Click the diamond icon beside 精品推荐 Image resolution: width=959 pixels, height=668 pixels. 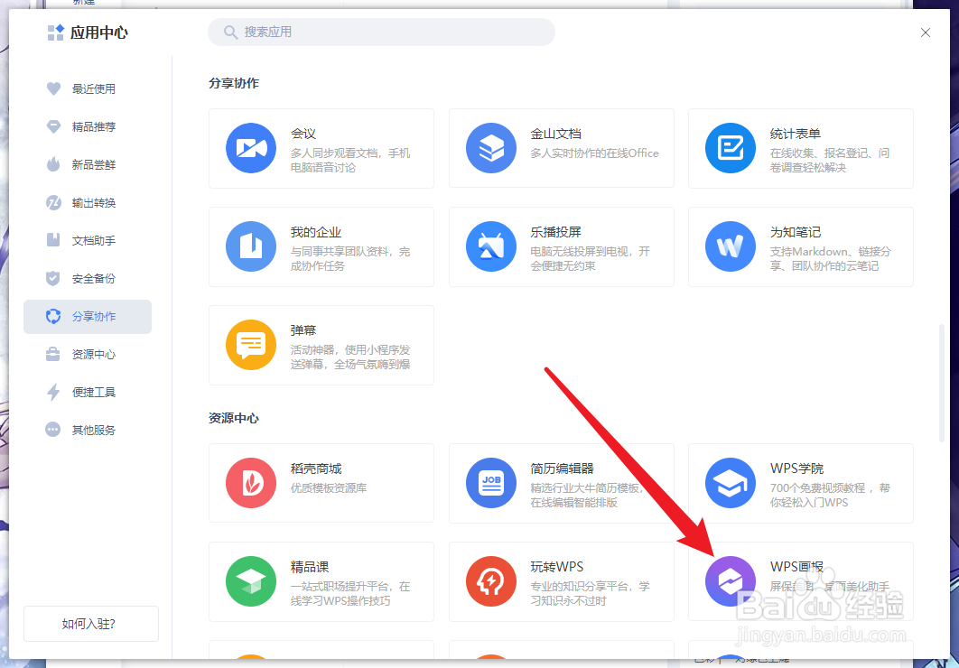pyautogui.click(x=54, y=126)
